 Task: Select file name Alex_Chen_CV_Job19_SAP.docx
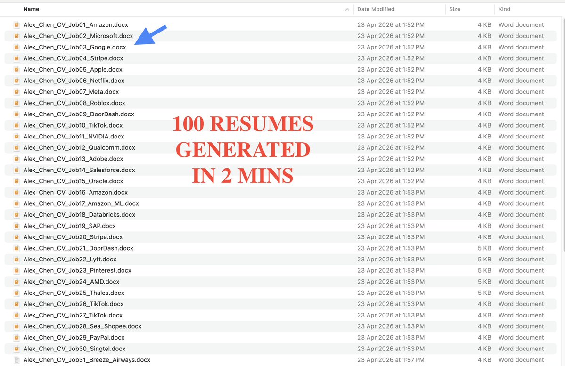coord(70,226)
